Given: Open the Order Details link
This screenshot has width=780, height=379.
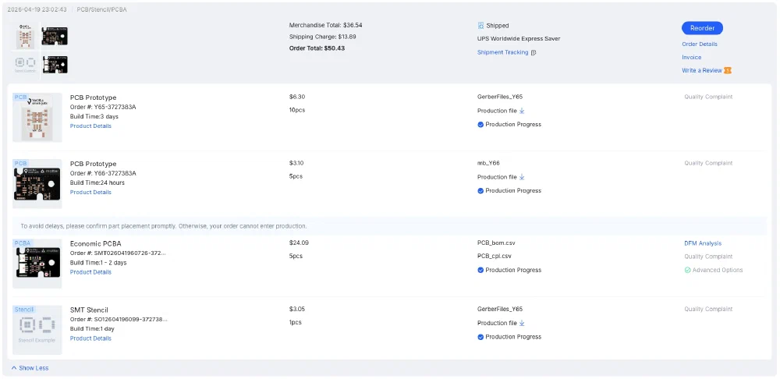Looking at the screenshot, I should click(700, 44).
